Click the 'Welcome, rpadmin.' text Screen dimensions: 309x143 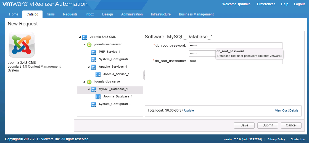coord(237,4)
